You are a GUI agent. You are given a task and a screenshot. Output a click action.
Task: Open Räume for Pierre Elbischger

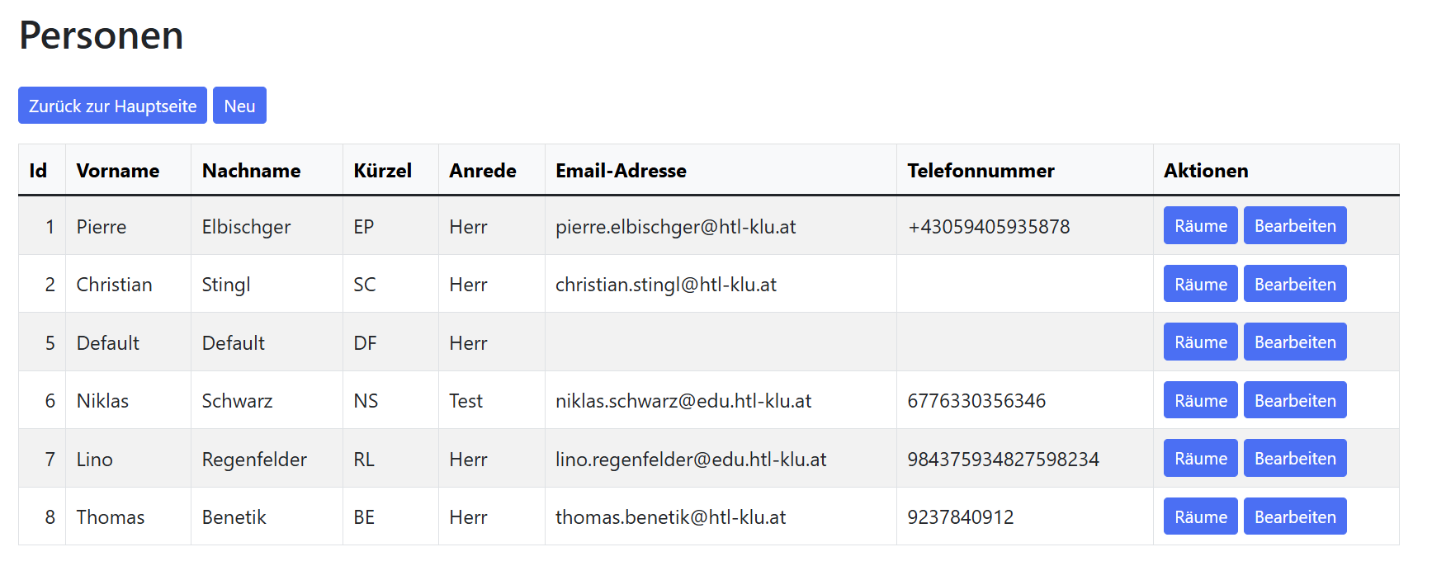coord(1200,226)
